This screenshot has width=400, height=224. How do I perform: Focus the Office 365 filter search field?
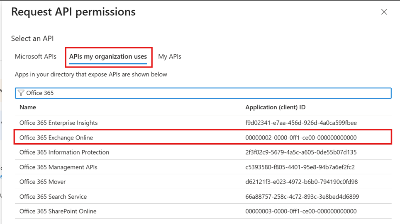[203, 93]
